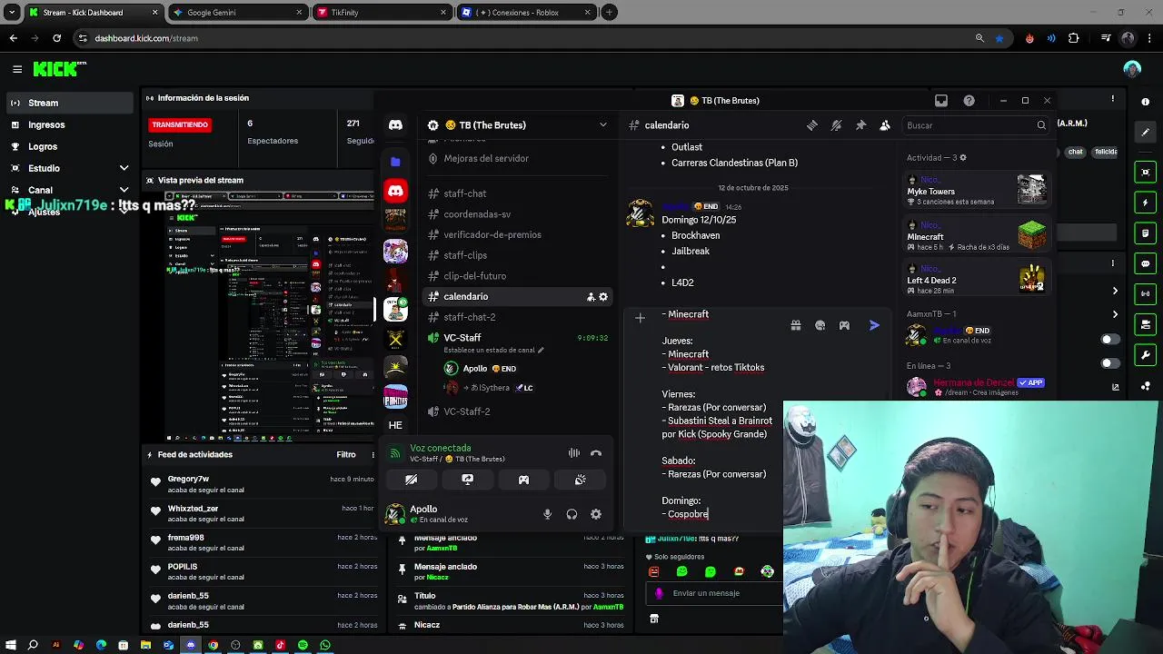Click Kick logo in dashboard header
The height and width of the screenshot is (654, 1163).
(x=59, y=69)
